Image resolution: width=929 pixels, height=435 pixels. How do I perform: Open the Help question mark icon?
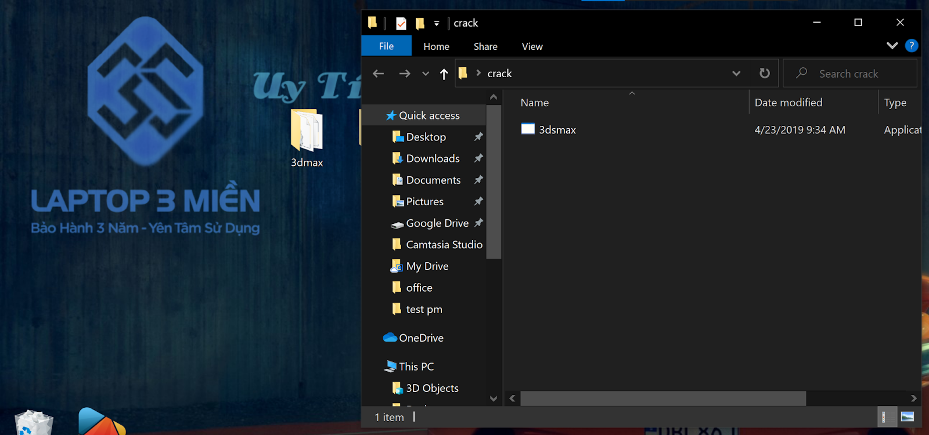pyautogui.click(x=912, y=46)
